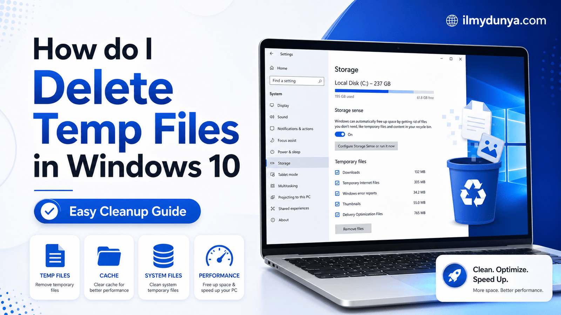The width and height of the screenshot is (561, 315).
Task: Click the ilmydunya.com link
Action: [504, 21]
